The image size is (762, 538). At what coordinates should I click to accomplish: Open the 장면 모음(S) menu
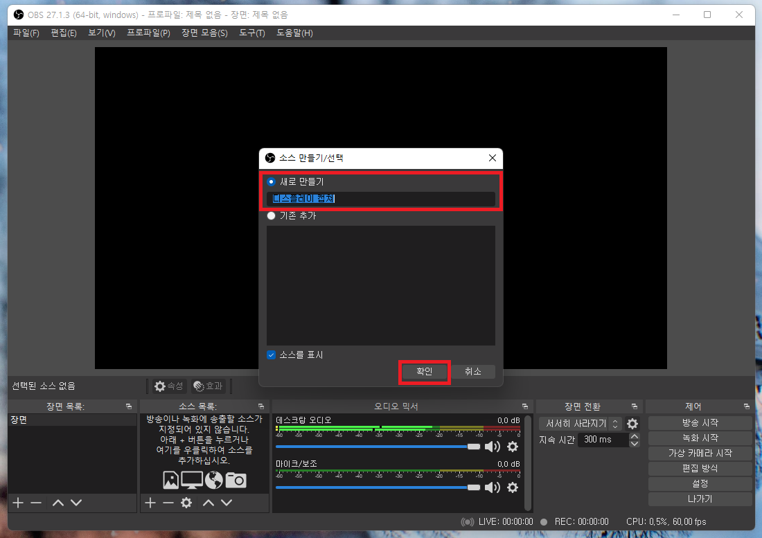(204, 33)
